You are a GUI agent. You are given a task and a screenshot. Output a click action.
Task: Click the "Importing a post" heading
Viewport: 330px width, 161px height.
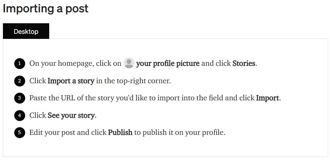coord(46,8)
